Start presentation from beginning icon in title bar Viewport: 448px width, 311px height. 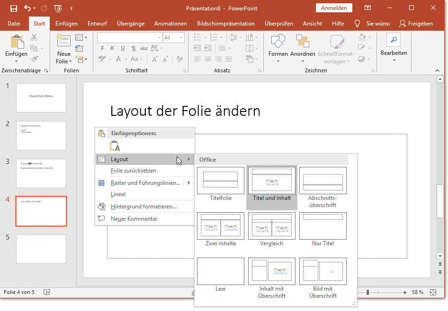pyautogui.click(x=58, y=9)
